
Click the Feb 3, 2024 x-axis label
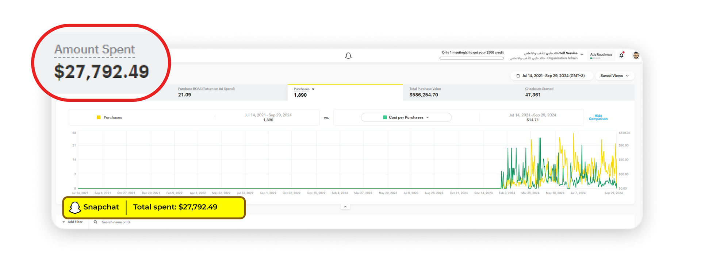point(507,193)
